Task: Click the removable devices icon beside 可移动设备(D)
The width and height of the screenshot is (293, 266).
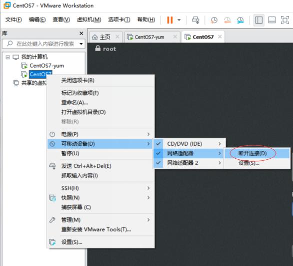Action: coord(52,144)
